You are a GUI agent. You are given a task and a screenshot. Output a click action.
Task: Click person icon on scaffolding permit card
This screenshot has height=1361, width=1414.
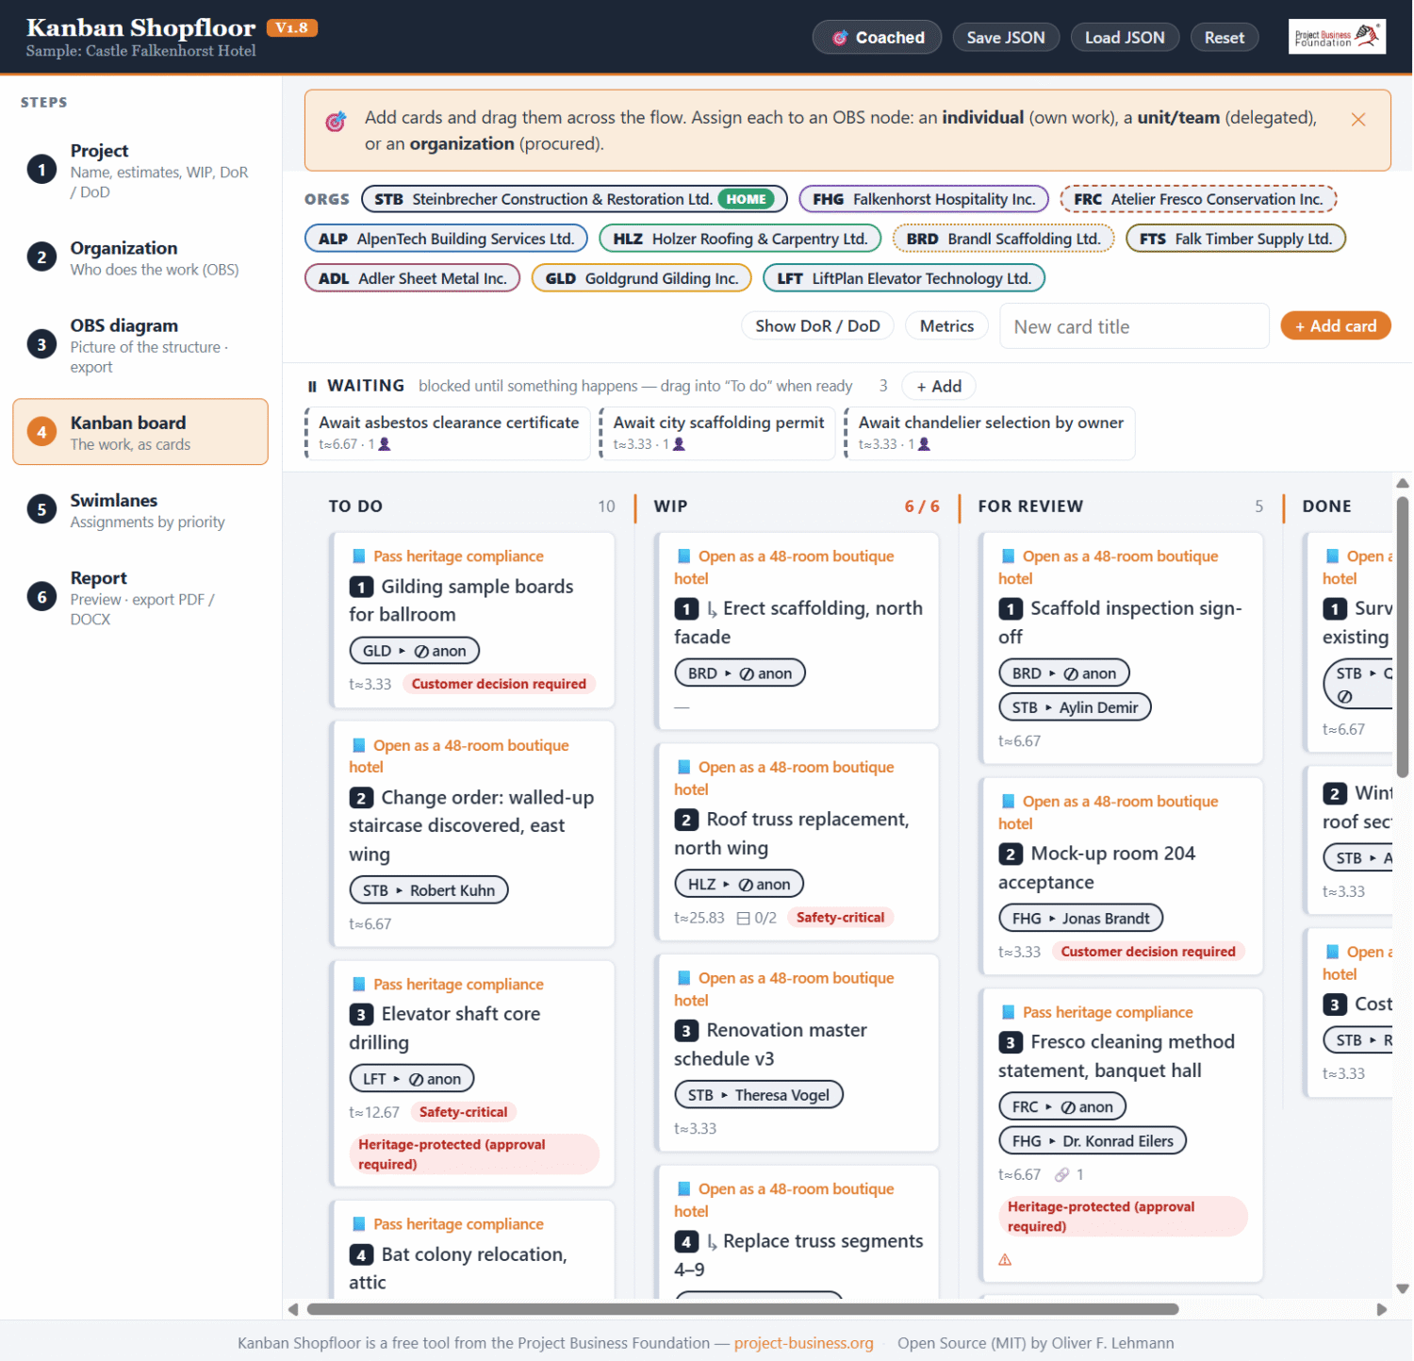(679, 444)
